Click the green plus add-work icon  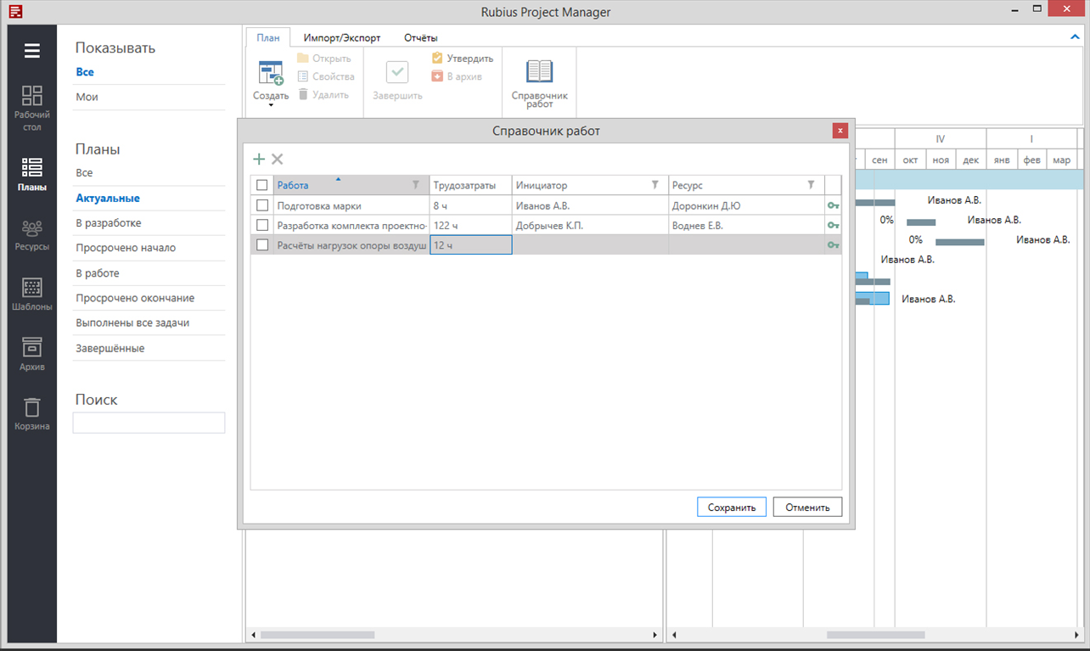259,159
